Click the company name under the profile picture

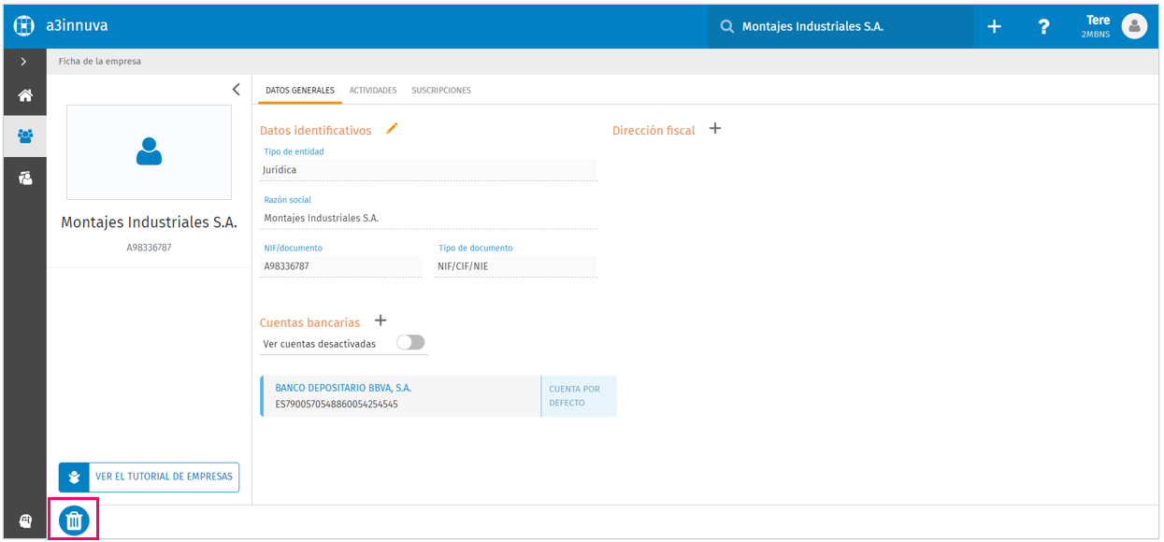point(149,222)
